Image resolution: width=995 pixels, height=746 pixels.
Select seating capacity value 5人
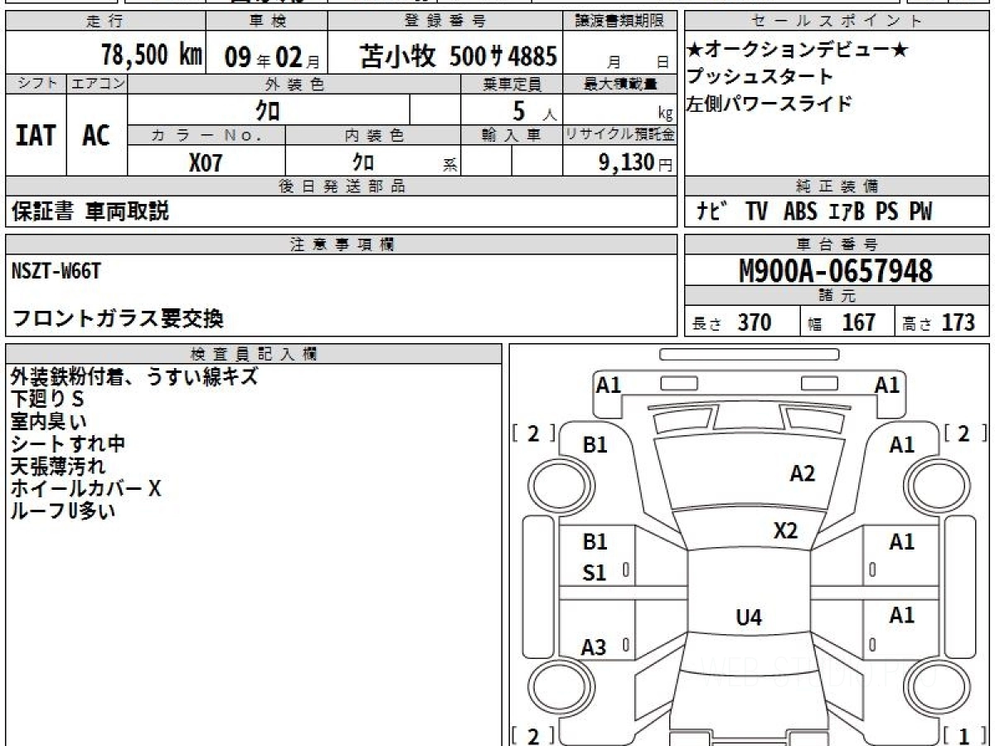tap(534, 111)
